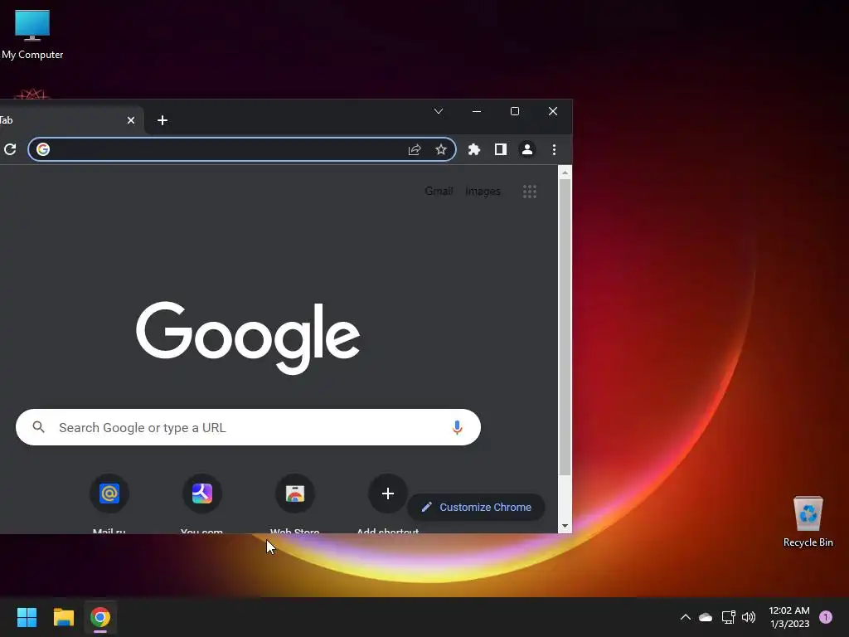Click the Chrome taskbar icon
Image resolution: width=849 pixels, height=637 pixels.
[100, 617]
